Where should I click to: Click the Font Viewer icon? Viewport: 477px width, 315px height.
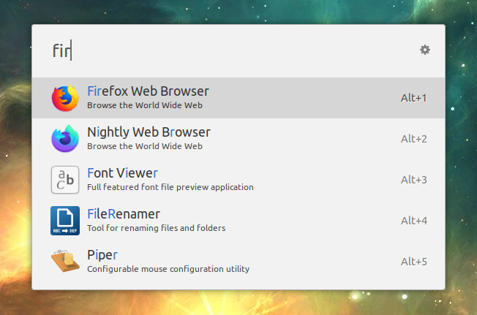tap(65, 180)
